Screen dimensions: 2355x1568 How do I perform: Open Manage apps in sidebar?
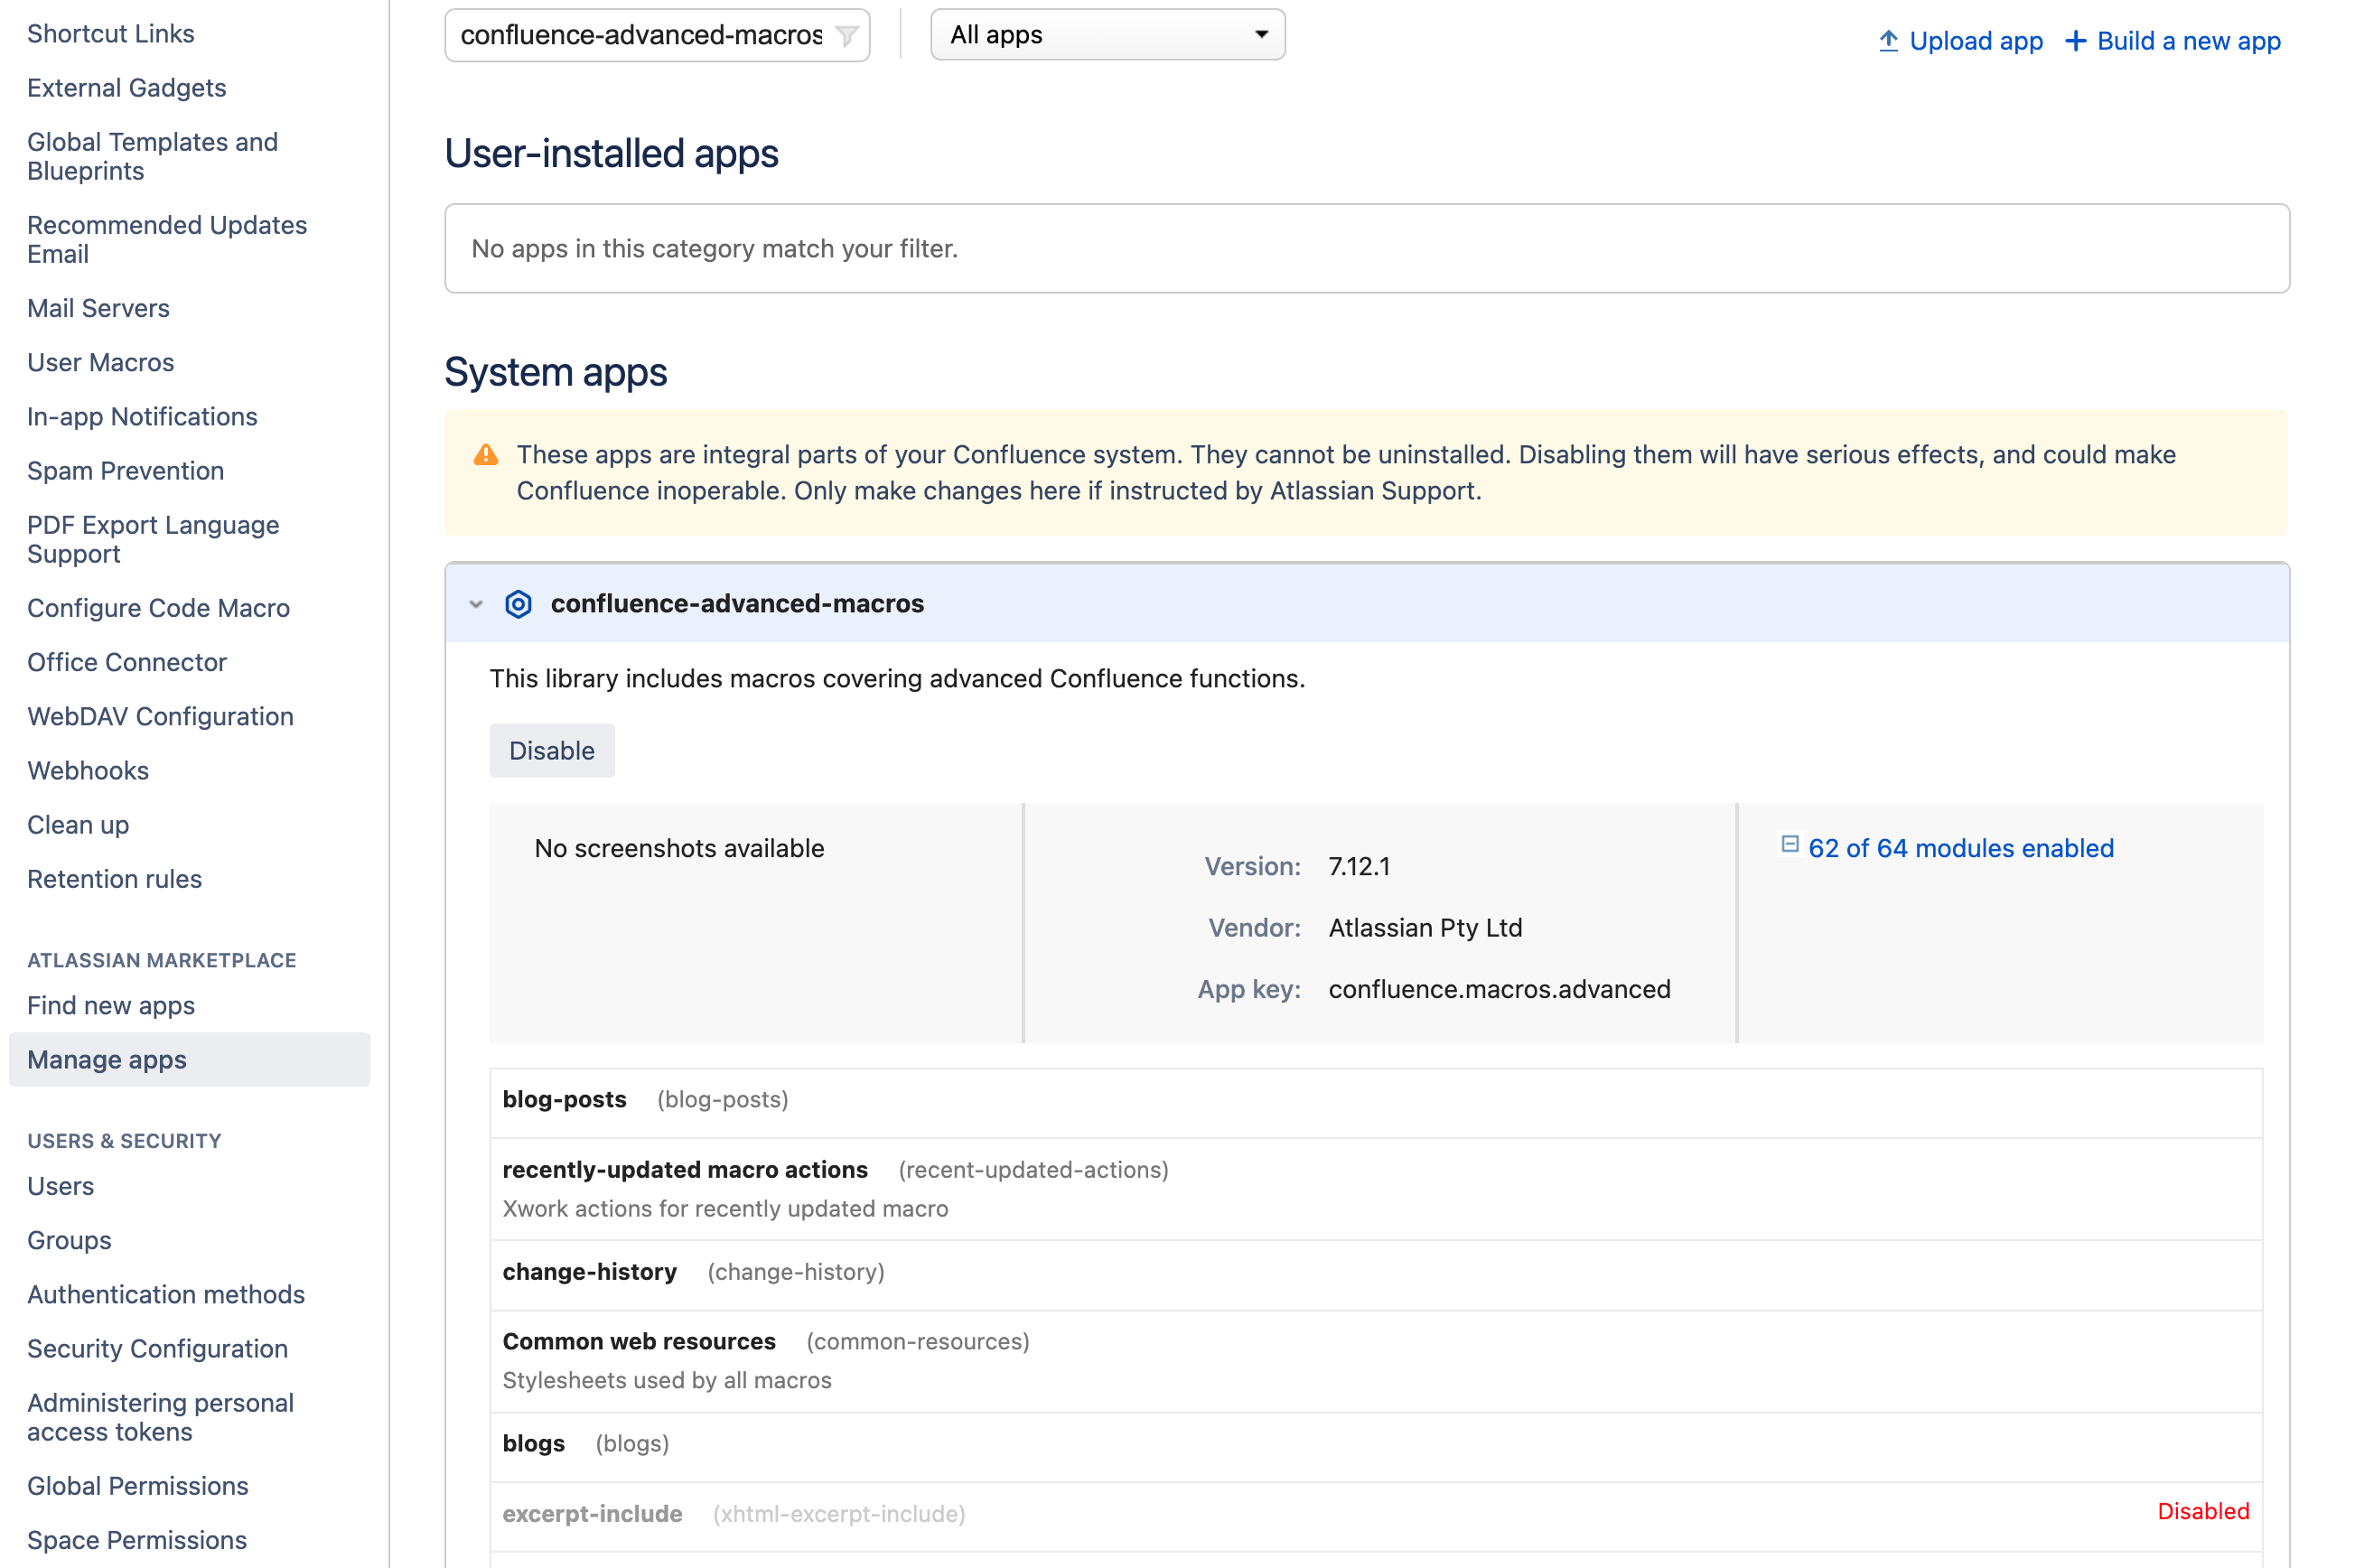coord(107,1059)
